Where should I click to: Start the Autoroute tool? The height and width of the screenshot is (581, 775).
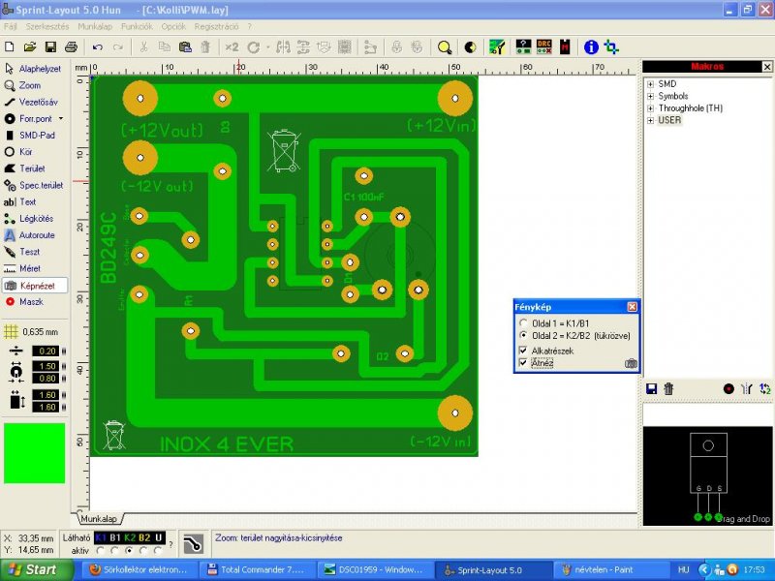[x=29, y=235]
